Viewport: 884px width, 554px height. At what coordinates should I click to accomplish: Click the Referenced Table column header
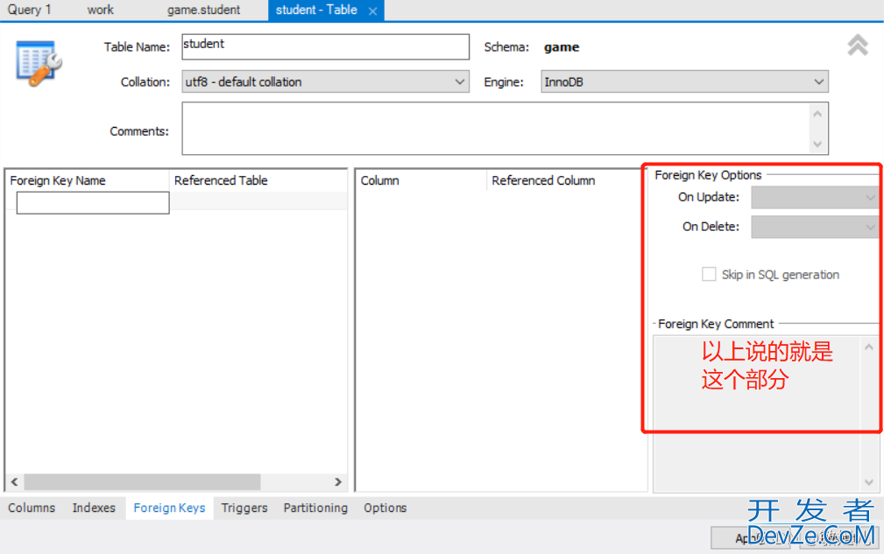(258, 180)
